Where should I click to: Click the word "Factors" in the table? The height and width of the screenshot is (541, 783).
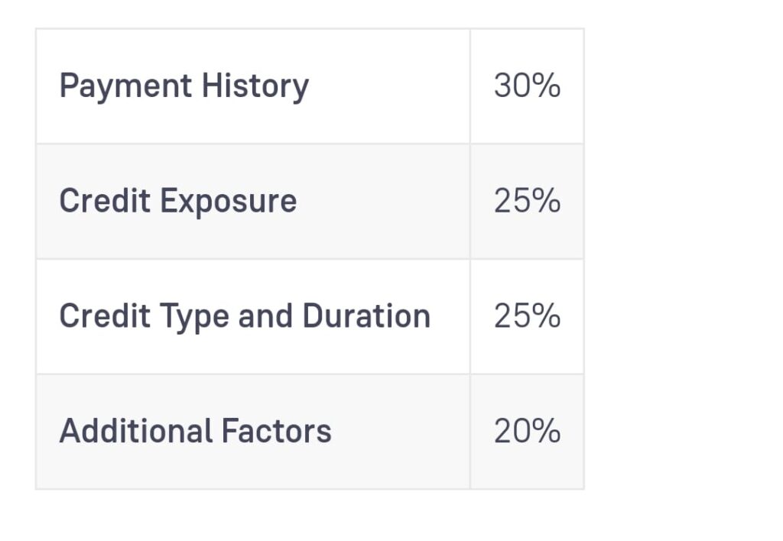[x=276, y=431]
